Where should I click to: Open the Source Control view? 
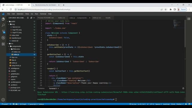click(x=3, y=31)
